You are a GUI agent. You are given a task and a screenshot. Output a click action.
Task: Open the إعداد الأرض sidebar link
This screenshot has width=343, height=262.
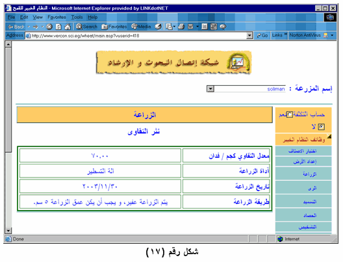pos(303,161)
